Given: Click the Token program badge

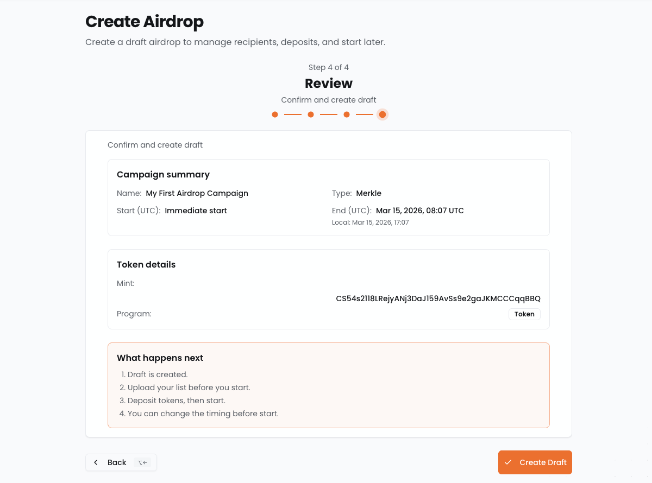Looking at the screenshot, I should coord(524,314).
